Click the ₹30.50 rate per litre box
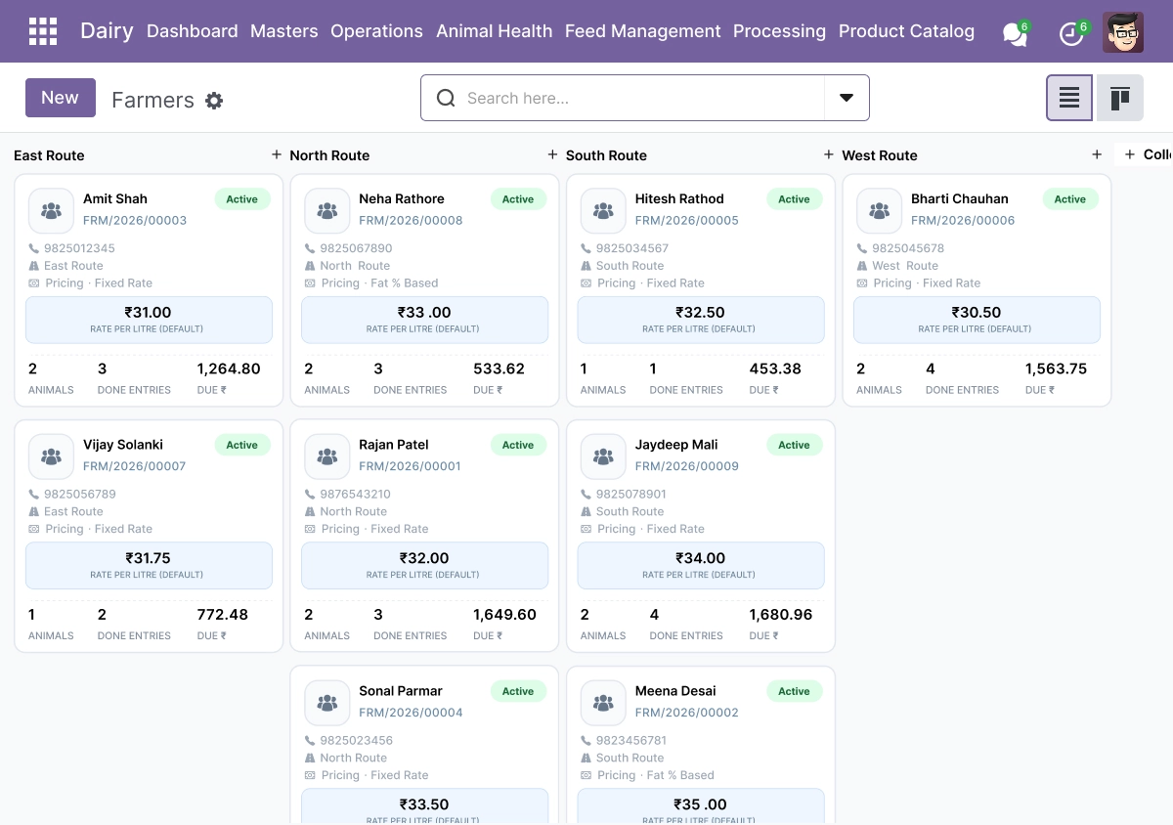This screenshot has width=1173, height=825. tap(977, 320)
